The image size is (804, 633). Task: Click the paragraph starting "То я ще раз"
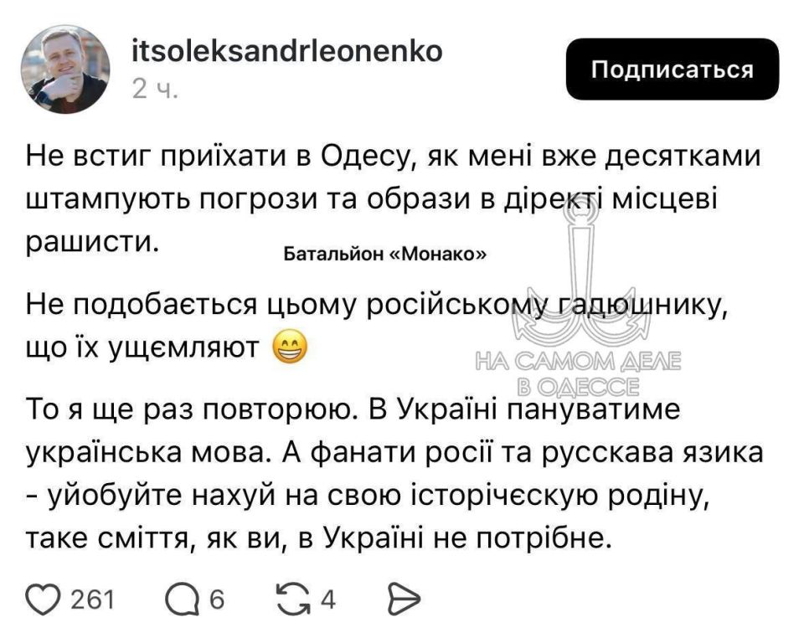[394, 475]
